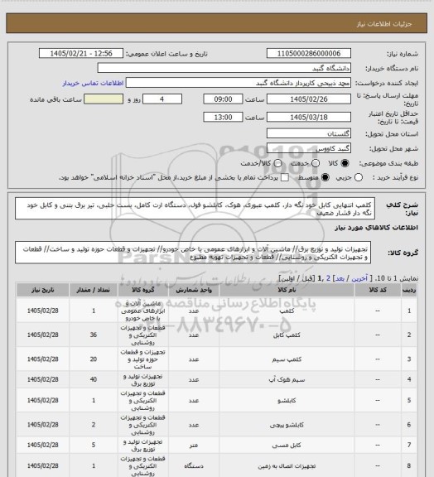The width and height of the screenshot is (434, 477).
Task: Click the announcement date field 1405/02/21 - 12:56
Action: [81, 53]
